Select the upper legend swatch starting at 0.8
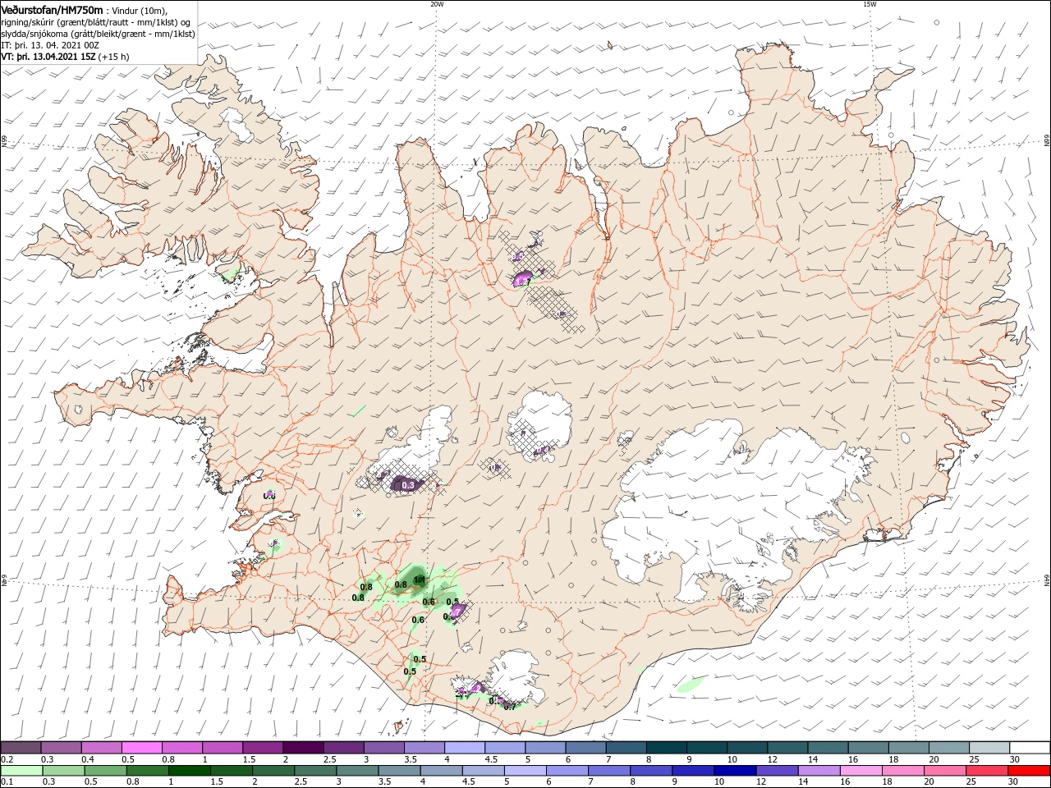Screen dimensions: 1051x788 pos(181,748)
